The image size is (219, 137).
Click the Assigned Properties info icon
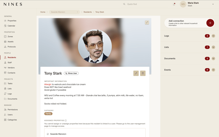coord(66,120)
